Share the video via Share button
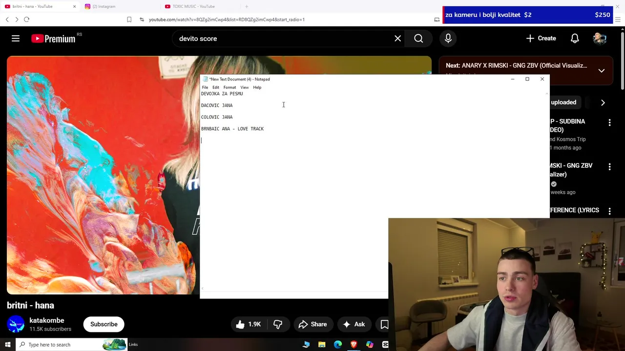 coord(312,324)
